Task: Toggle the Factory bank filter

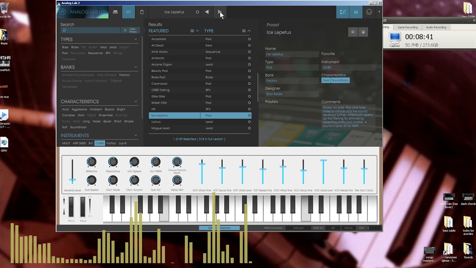Action: (x=125, y=75)
